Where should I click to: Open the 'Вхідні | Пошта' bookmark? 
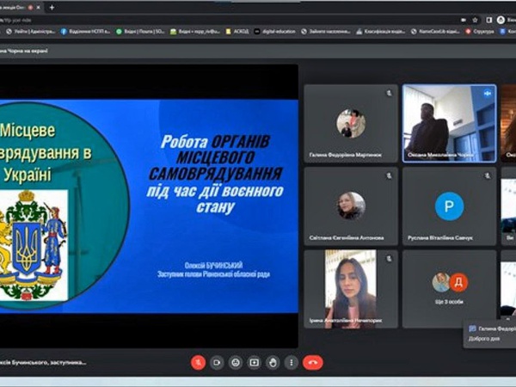click(x=140, y=32)
